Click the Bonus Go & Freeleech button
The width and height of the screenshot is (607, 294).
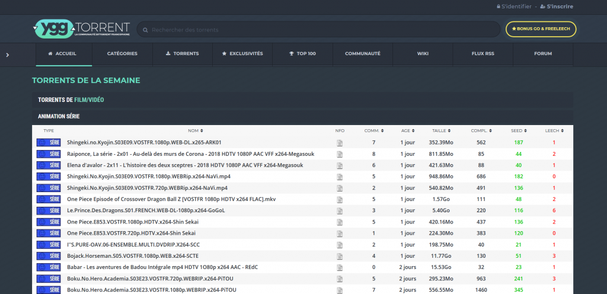pyautogui.click(x=541, y=29)
